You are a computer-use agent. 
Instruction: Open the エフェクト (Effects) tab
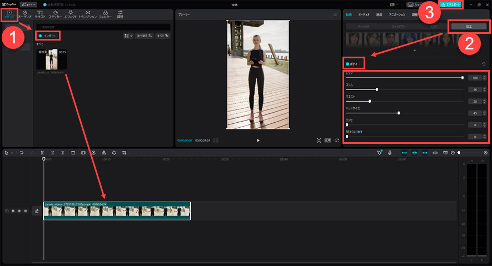pos(70,14)
